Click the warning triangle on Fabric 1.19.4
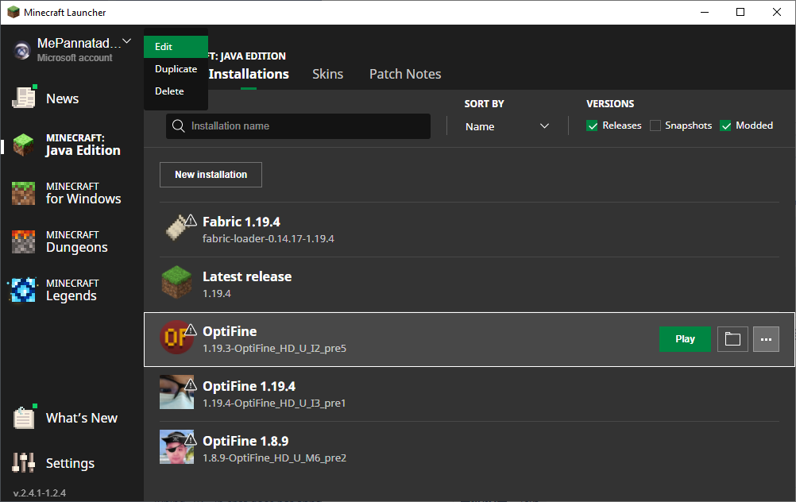 point(191,220)
